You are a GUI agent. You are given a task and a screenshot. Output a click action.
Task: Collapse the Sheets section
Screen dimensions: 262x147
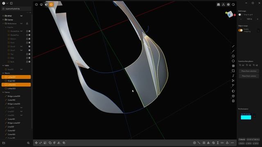[3, 73]
